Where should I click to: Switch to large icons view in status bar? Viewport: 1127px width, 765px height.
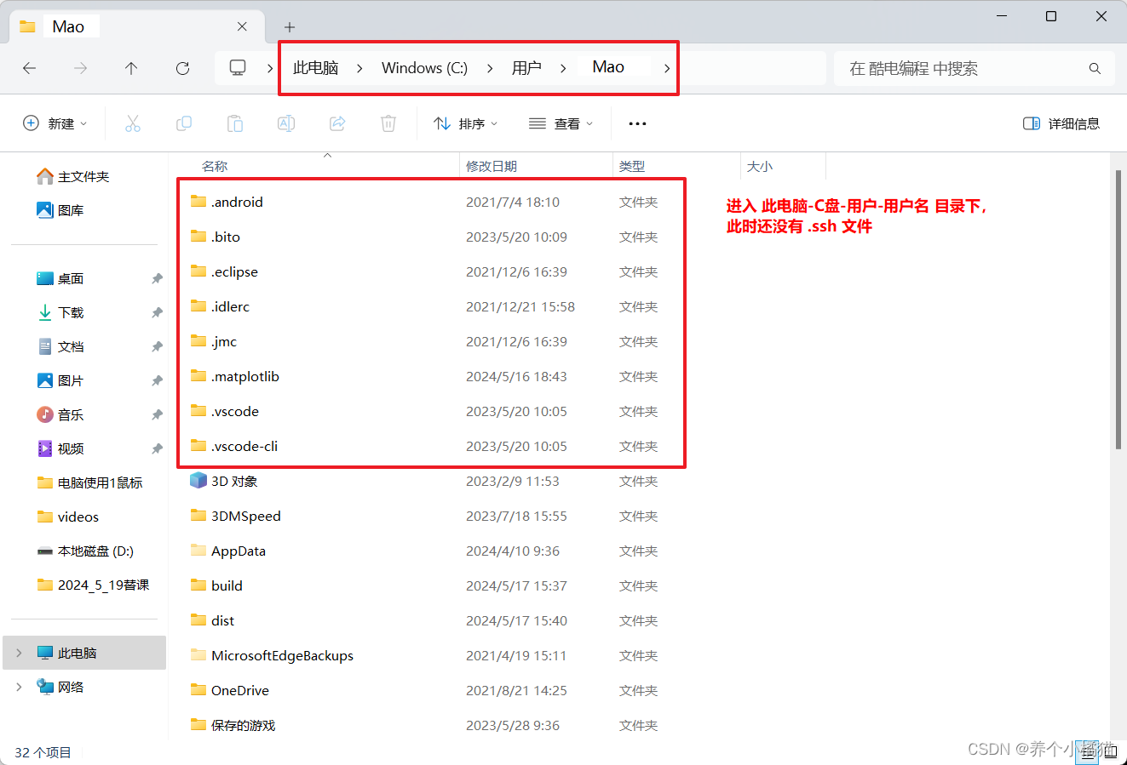point(1110,752)
